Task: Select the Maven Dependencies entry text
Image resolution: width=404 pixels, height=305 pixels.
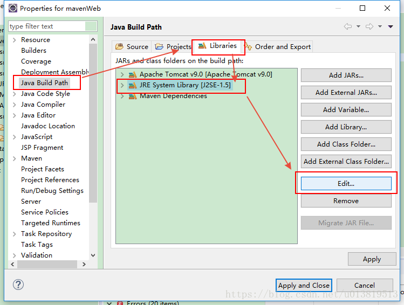Action: [x=173, y=96]
